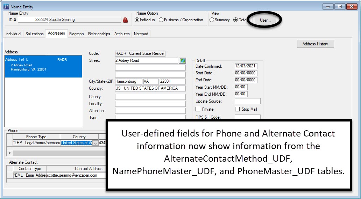Open the Salutations tab
Image resolution: width=361 pixels, height=199 pixels.
pos(34,34)
